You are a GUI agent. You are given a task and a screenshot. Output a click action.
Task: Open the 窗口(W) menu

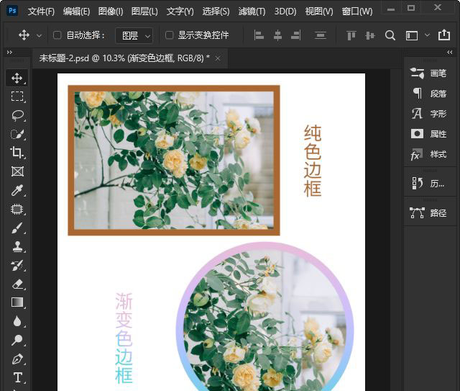click(357, 12)
